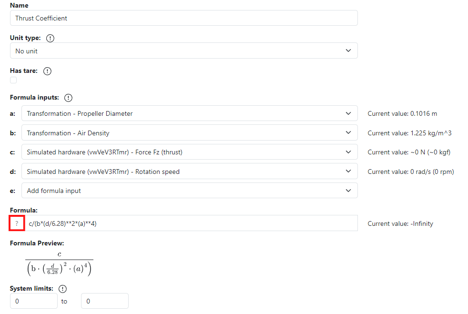The image size is (468, 314).
Task: Click the chevron on formula input d
Action: [x=348, y=171]
